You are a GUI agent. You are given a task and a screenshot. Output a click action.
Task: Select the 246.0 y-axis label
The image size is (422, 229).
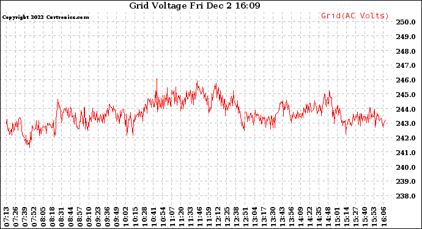pyautogui.click(x=405, y=80)
